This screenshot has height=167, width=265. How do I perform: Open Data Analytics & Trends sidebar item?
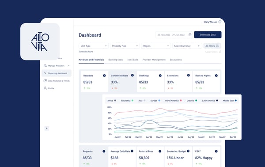tap(57, 80)
